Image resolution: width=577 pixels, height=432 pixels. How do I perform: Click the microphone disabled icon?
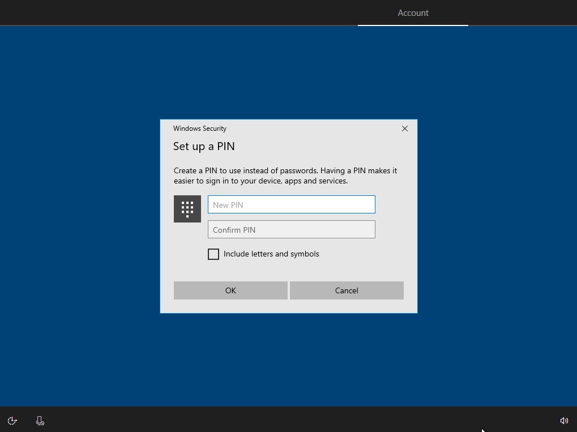(40, 421)
